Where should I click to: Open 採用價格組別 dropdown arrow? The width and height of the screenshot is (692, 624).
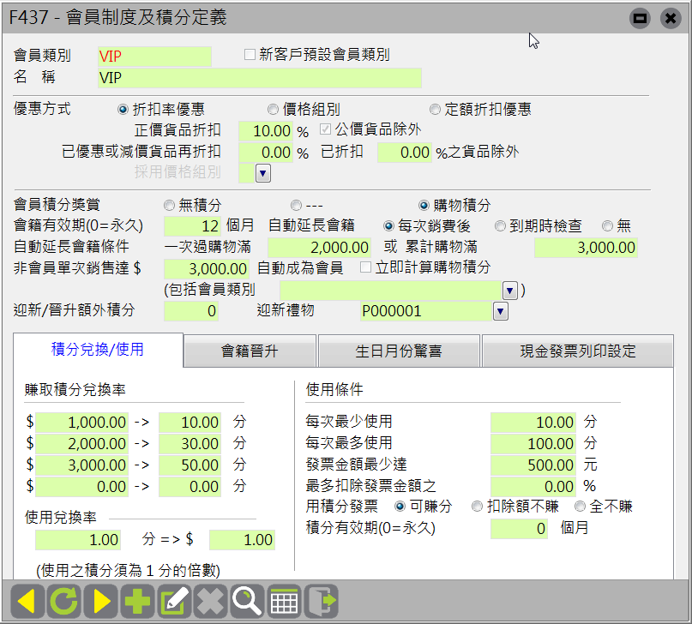coord(263,173)
